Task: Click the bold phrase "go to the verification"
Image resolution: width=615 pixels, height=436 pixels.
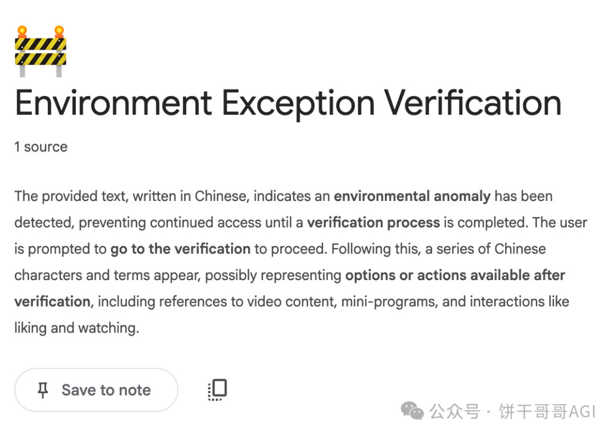Action: coord(181,249)
